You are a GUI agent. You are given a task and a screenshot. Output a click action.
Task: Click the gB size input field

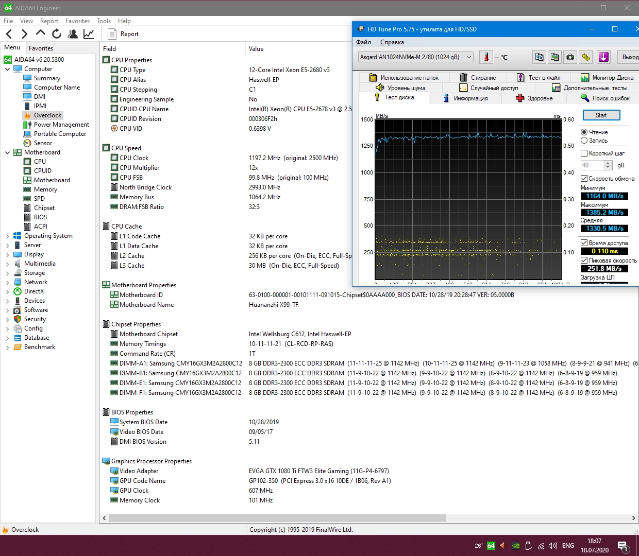(x=592, y=165)
